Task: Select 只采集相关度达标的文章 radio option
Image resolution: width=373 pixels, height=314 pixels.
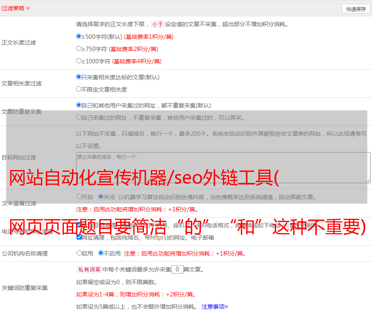Action: [x=79, y=77]
